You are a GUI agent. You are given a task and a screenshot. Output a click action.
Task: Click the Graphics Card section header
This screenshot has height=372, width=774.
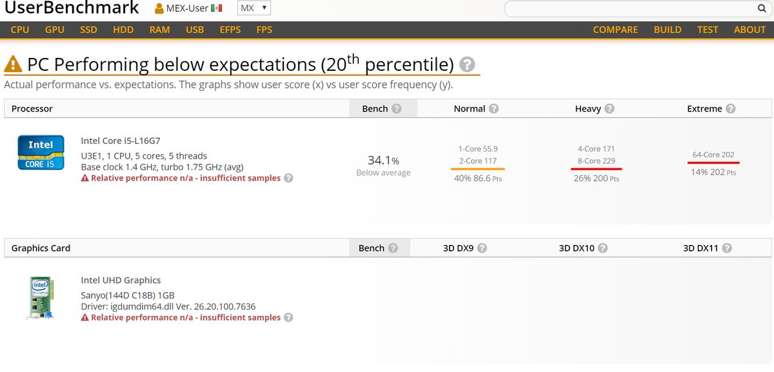point(41,248)
